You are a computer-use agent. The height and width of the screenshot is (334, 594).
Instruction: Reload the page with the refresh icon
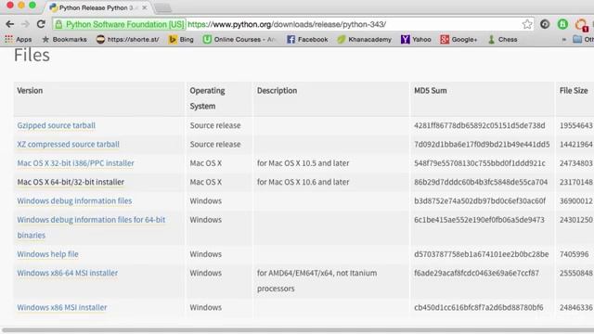pyautogui.click(x=41, y=24)
